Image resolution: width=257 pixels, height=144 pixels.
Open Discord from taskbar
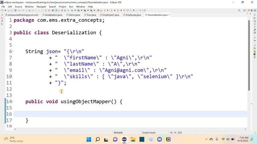click(159, 140)
